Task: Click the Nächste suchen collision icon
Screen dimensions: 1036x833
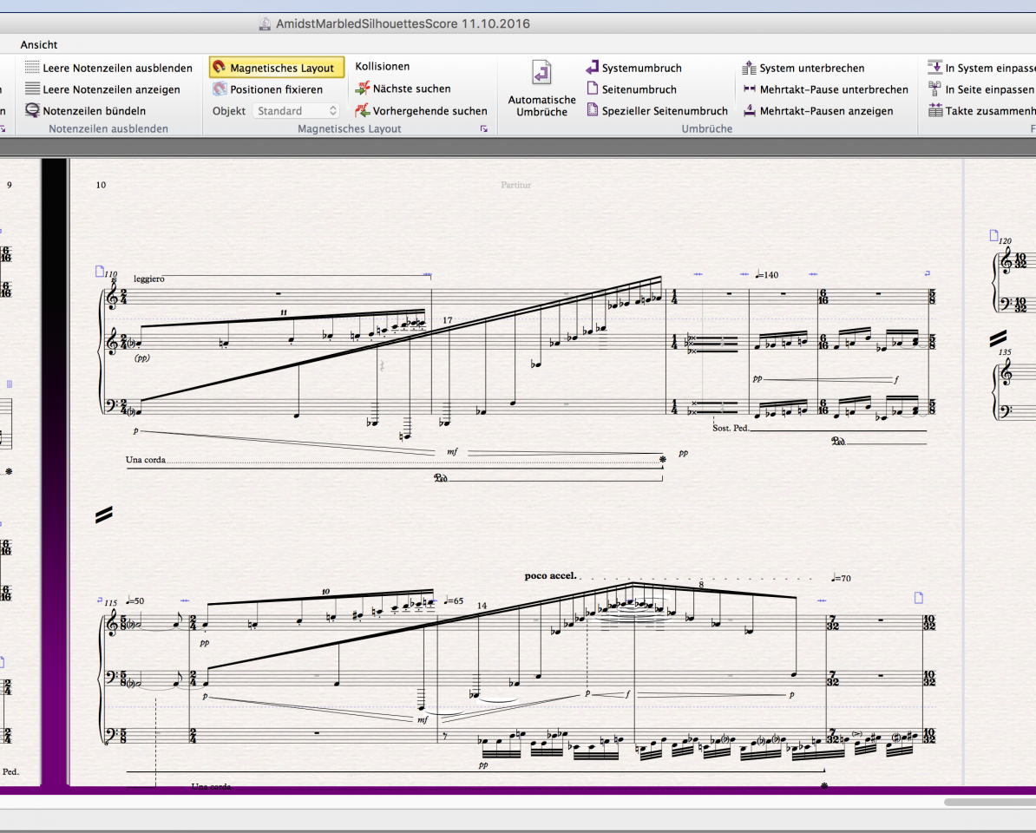Action: (362, 88)
